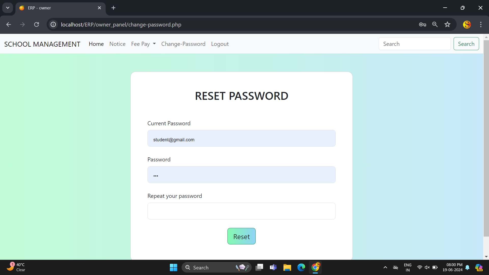This screenshot has width=489, height=275.
Task: Go to the Notice menu item
Action: [x=117, y=44]
